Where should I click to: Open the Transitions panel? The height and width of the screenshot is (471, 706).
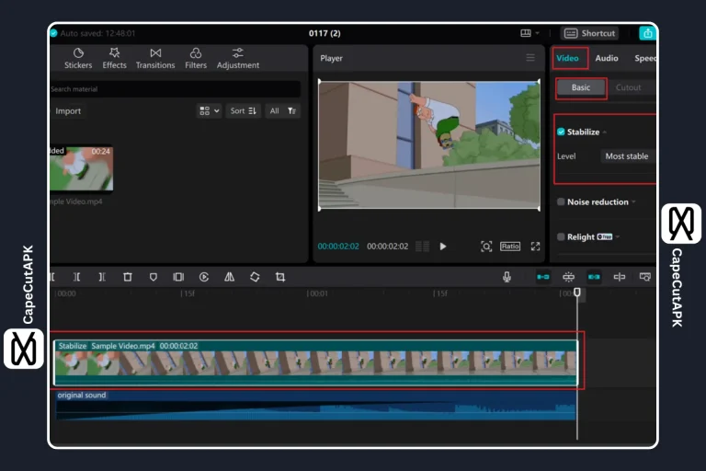[155, 59]
